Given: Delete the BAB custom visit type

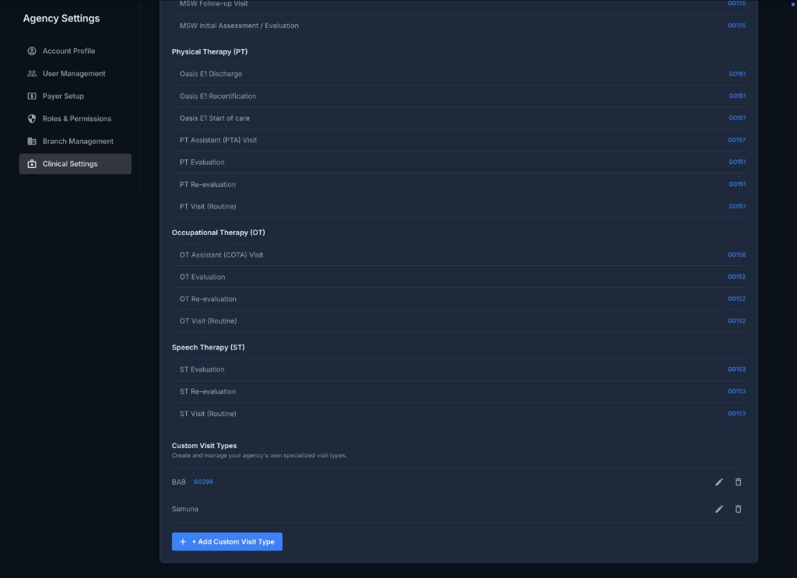Looking at the screenshot, I should 738,482.
